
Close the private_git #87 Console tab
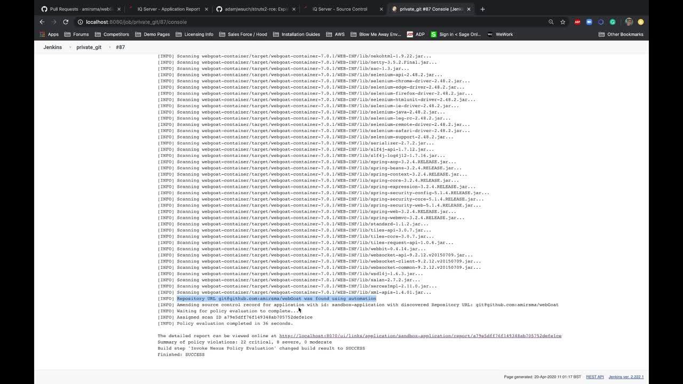coord(468,9)
